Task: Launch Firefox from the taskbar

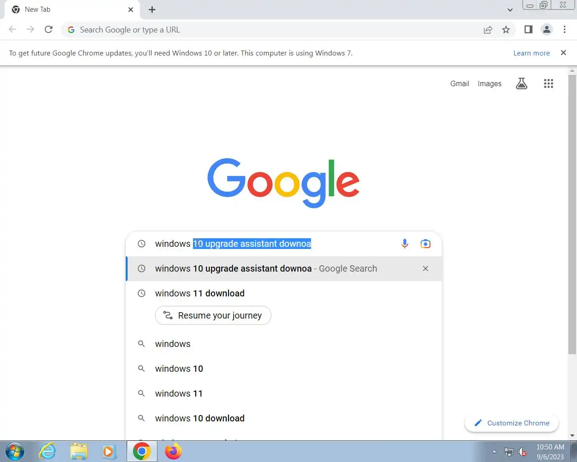Action: (x=173, y=451)
